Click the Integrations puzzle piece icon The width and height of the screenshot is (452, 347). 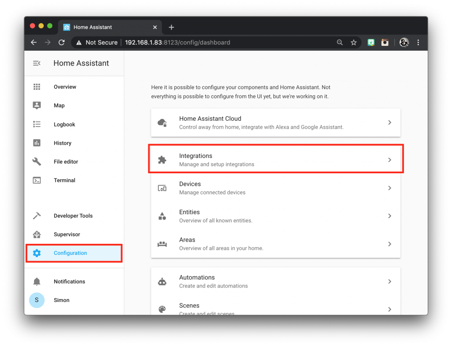point(162,160)
